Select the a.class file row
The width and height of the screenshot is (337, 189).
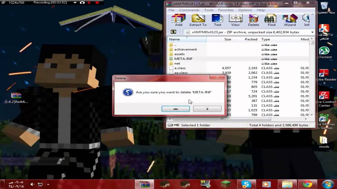[x=238, y=68]
